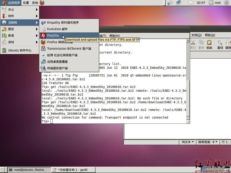Expand the 附件 (Accessories) submenu
The height and width of the screenshot is (173, 231).
point(20,16)
